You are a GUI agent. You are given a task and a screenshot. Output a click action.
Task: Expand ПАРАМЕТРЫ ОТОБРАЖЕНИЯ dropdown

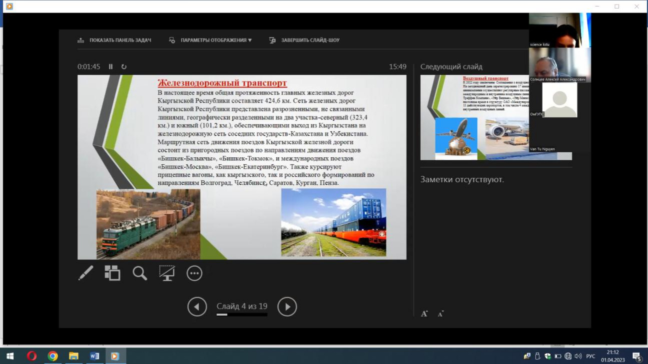pyautogui.click(x=216, y=40)
